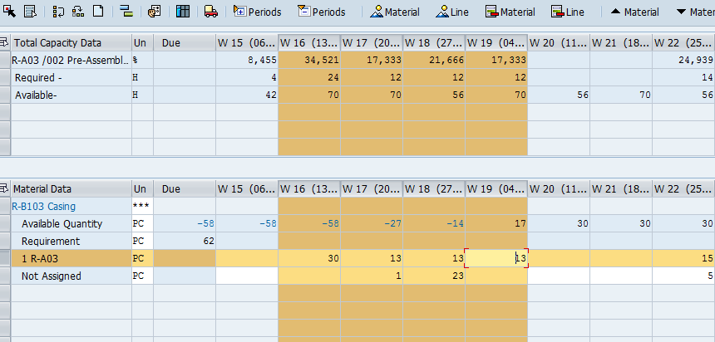Click the R-A03 /002 Pre-Assembly row label
Viewport: 715px width, 342px height.
[x=71, y=60]
